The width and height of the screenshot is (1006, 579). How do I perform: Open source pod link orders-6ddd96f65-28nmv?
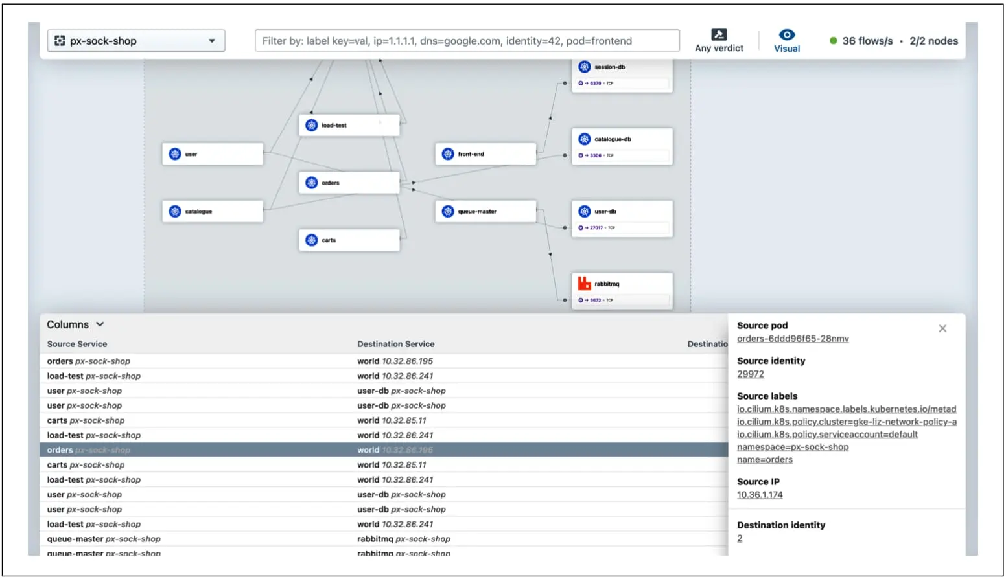(793, 339)
